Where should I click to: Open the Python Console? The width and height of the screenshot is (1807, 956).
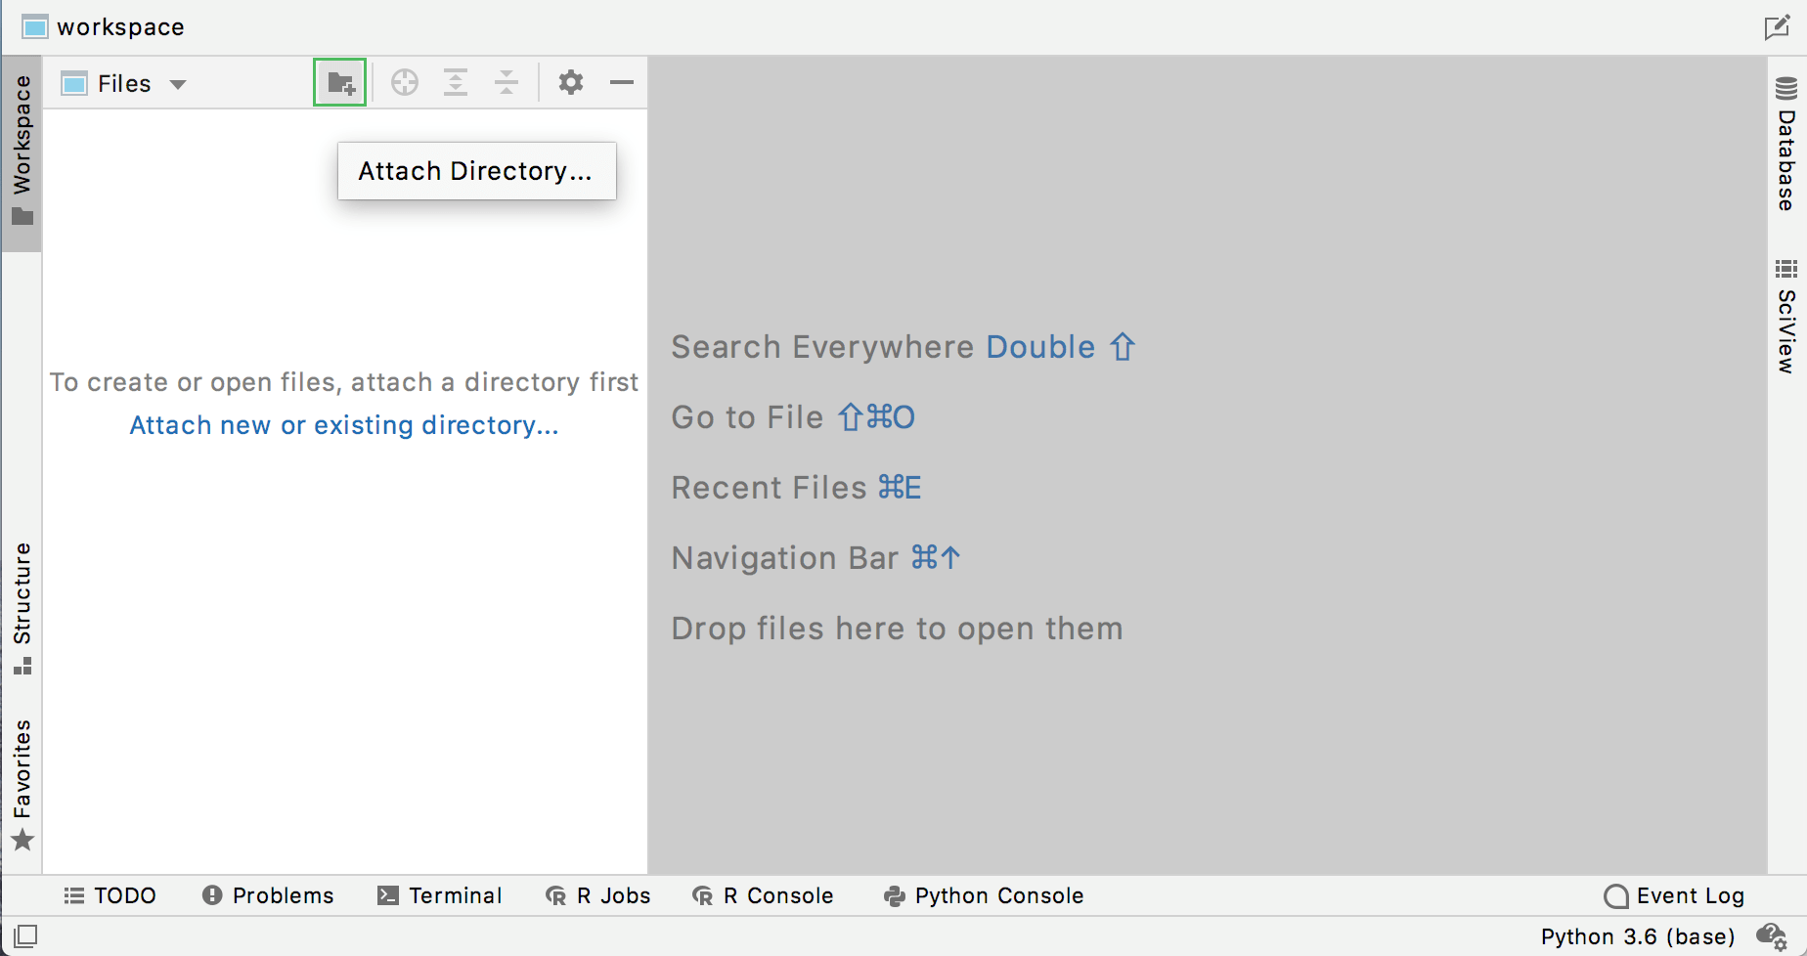tap(983, 895)
